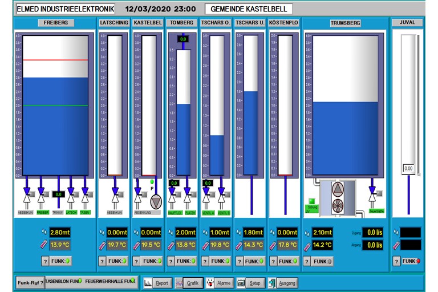The height and width of the screenshot is (292, 438).
Task: Toggle the TASENBLON FUNK indicator
Action: click(x=63, y=281)
